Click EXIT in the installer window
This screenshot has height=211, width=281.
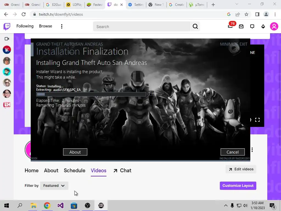tap(243, 44)
